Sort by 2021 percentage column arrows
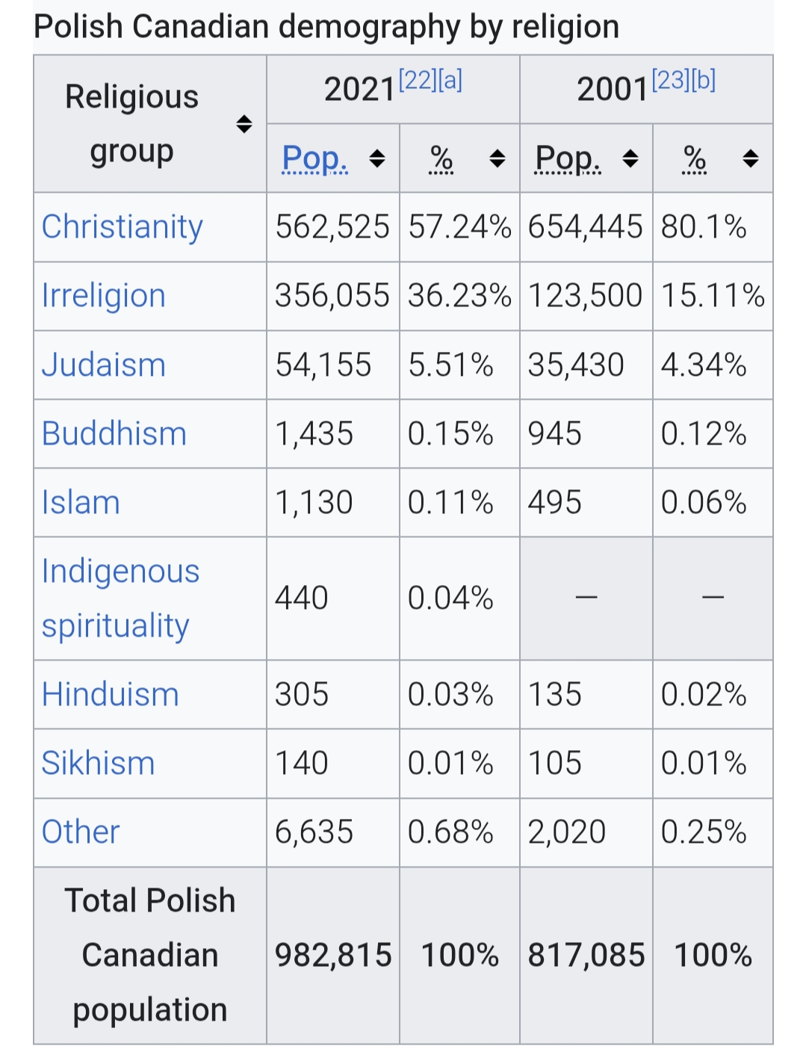 [x=497, y=158]
